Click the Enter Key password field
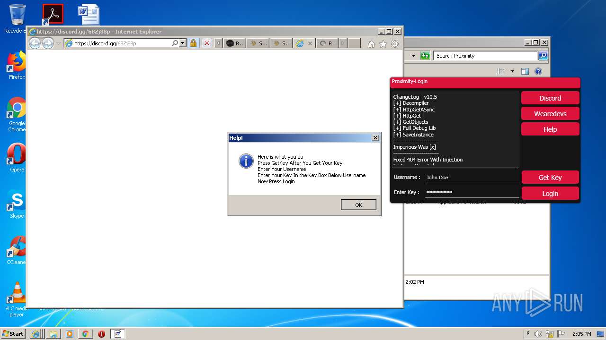The image size is (606, 340). pyautogui.click(x=472, y=193)
